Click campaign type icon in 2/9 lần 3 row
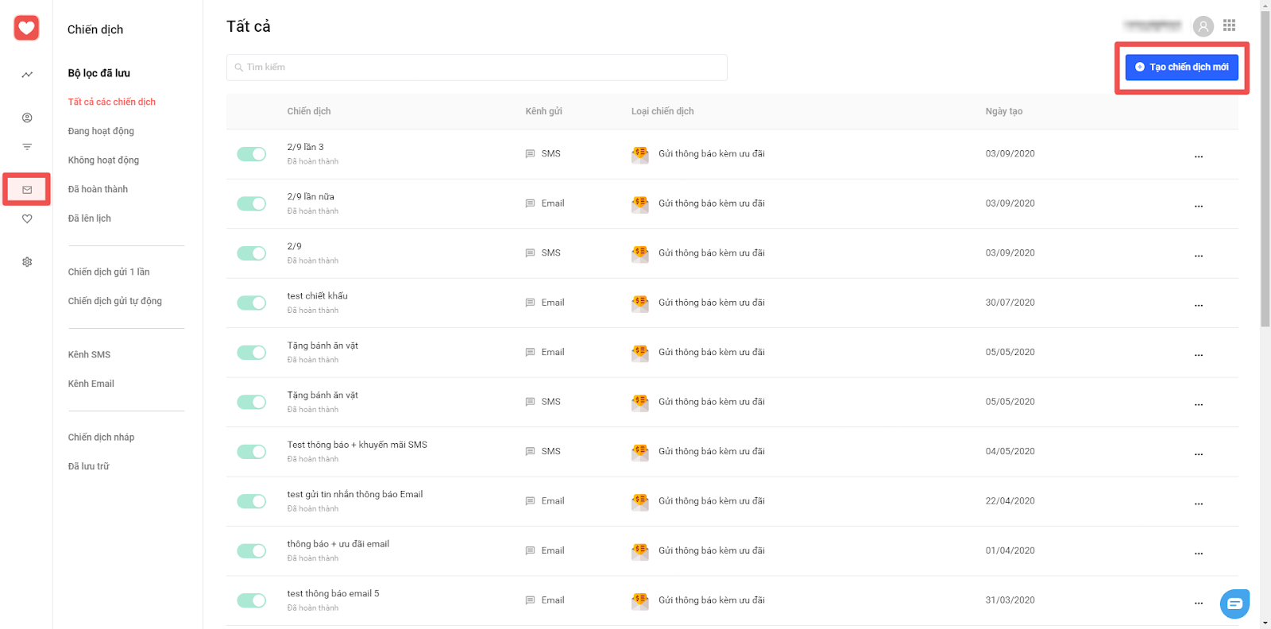1271x629 pixels. click(x=640, y=154)
